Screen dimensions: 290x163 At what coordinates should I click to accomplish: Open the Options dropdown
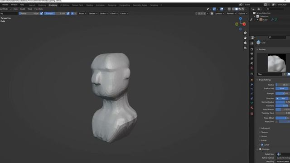point(243,14)
